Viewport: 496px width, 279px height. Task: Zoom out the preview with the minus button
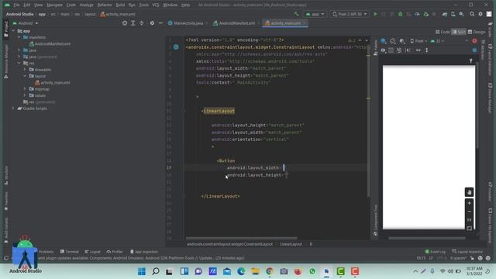point(470,212)
